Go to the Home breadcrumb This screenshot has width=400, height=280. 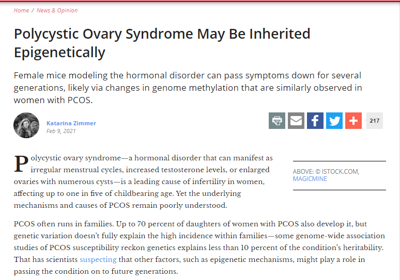(21, 10)
